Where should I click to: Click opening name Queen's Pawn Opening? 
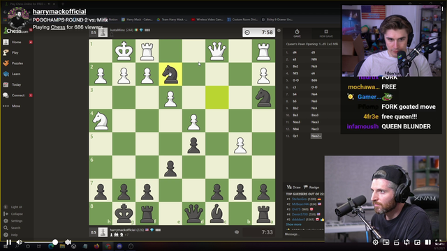[x=312, y=44]
